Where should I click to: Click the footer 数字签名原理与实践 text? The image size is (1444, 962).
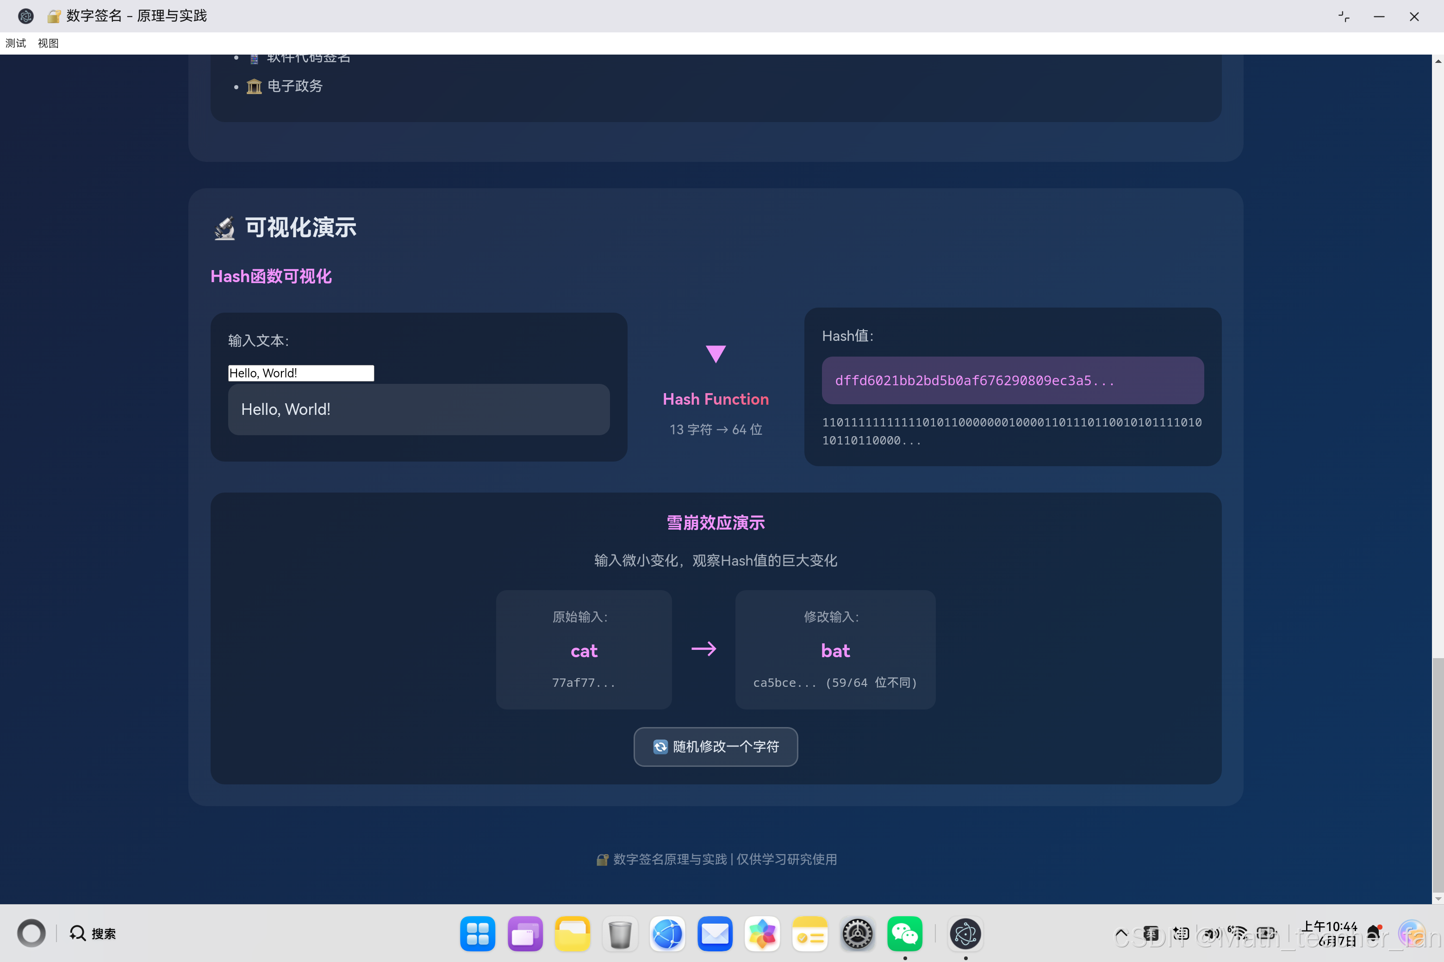(670, 859)
